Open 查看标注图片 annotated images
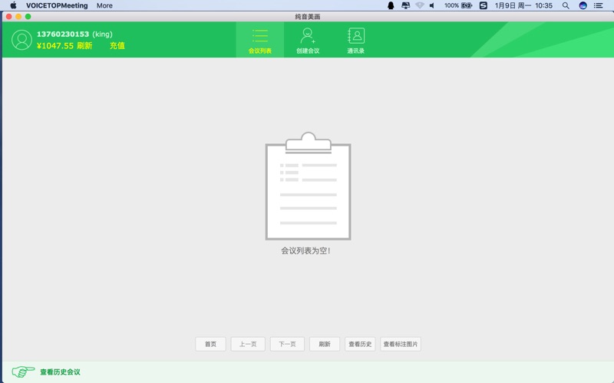Screen dimensions: 614x383 (x=401, y=344)
